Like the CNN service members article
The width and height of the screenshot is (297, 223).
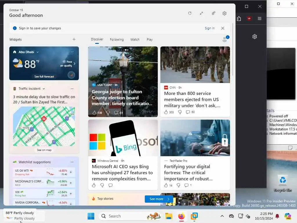(166, 112)
